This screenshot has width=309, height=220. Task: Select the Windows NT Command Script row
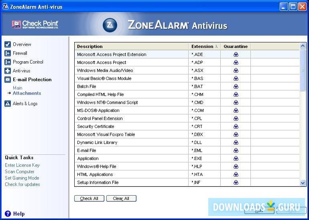(x=187, y=102)
